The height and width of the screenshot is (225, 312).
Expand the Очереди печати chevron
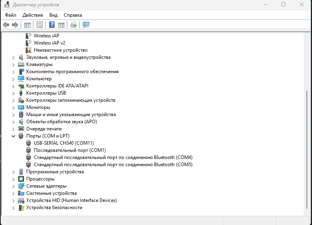14,129
